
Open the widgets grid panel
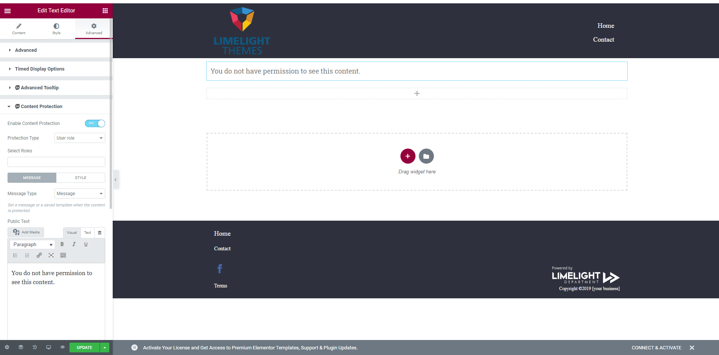tap(105, 11)
